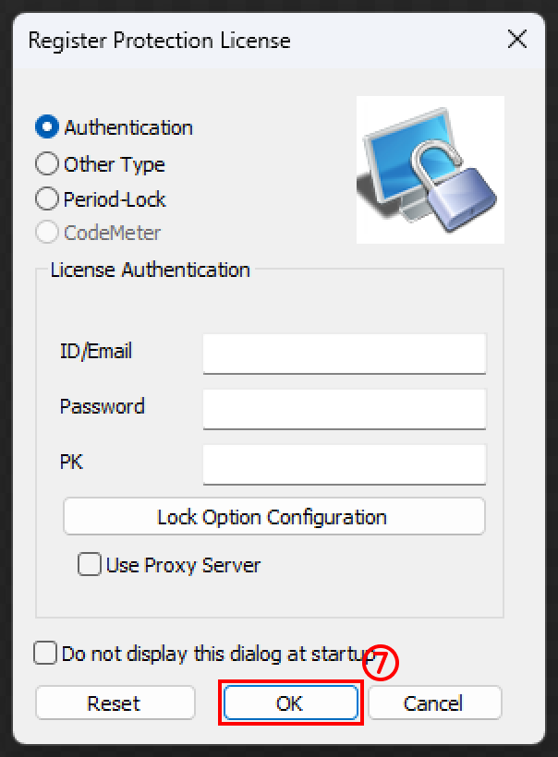558x757 pixels.
Task: Click inside the PK input field
Action: (x=345, y=465)
